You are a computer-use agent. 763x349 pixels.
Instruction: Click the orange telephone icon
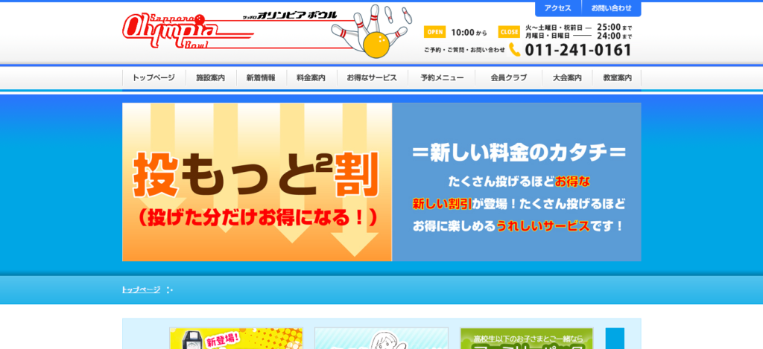515,50
